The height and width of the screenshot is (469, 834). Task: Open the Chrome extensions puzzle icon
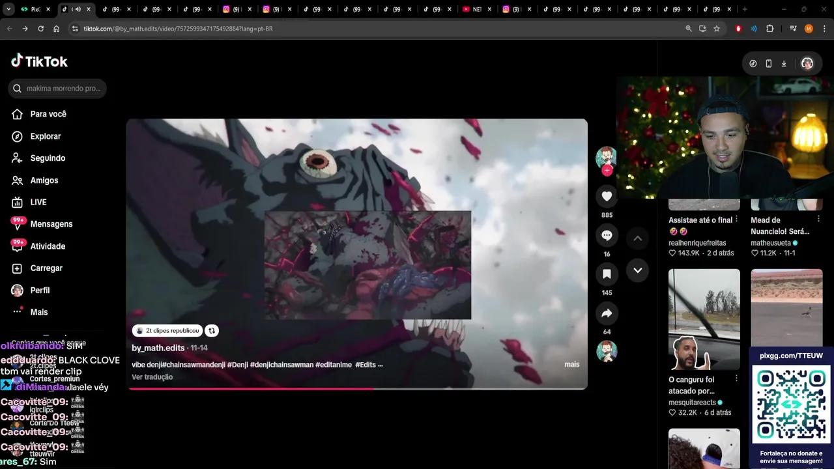[770, 29]
